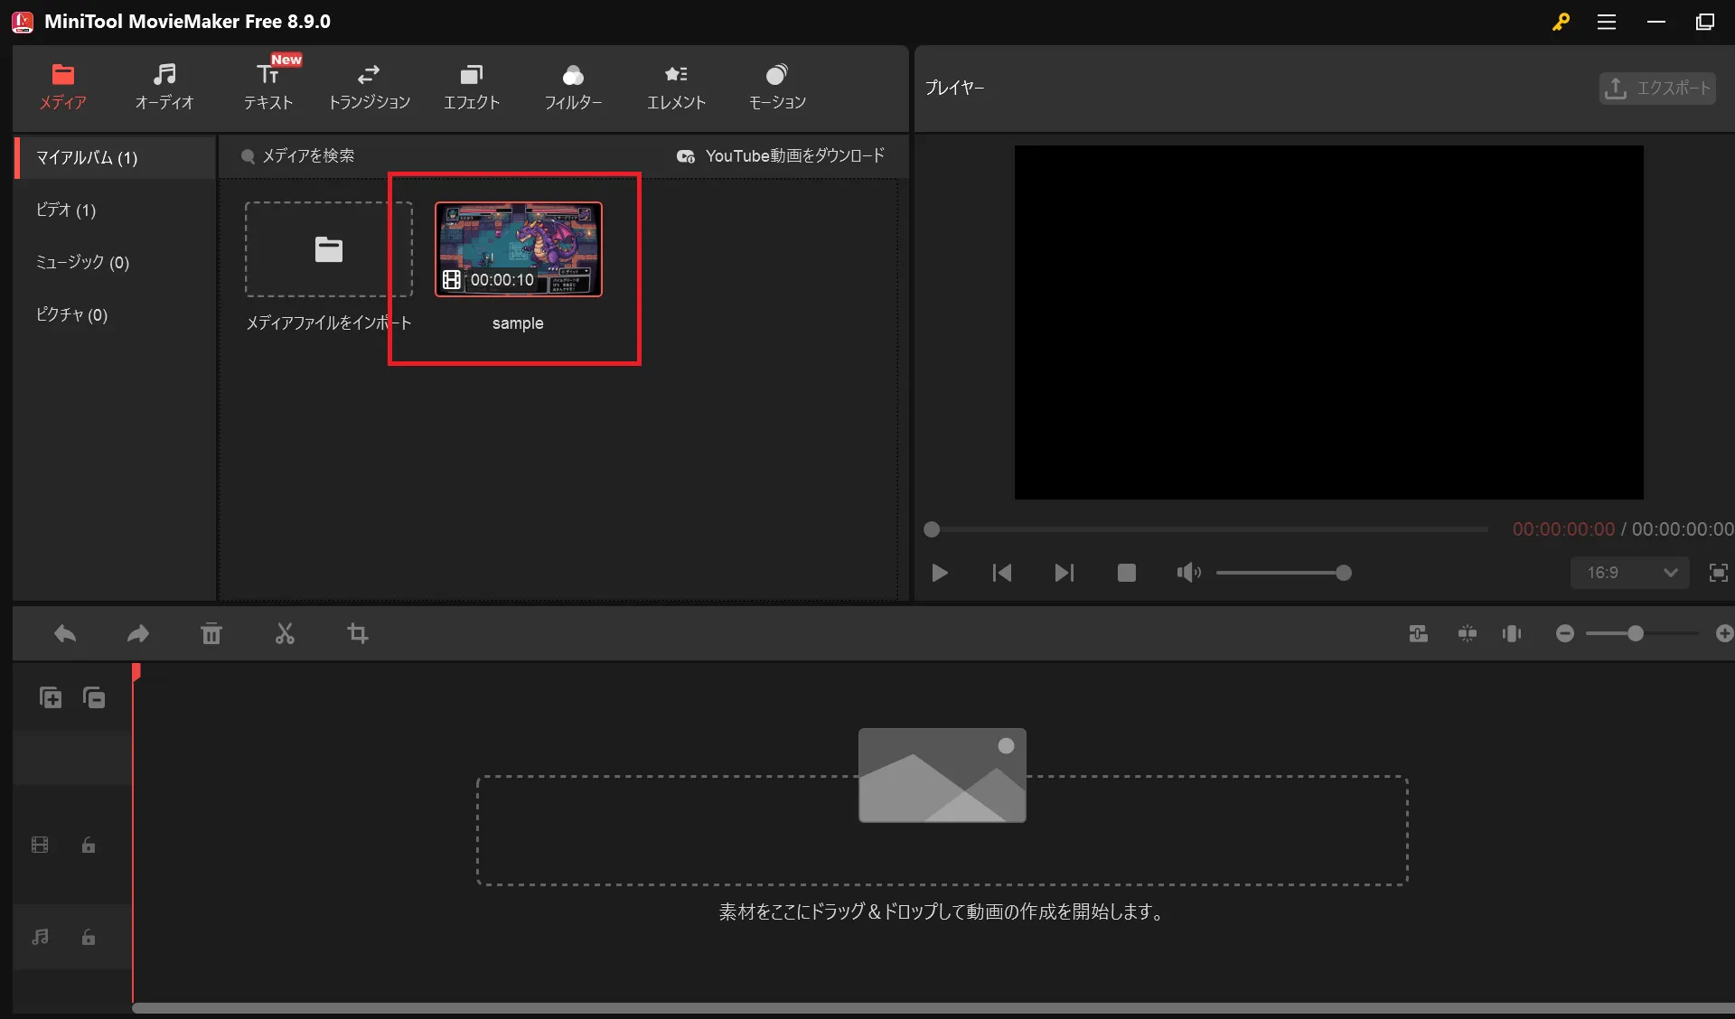The image size is (1735, 1019).
Task: Click the timeline drop zone placeholder image
Action: pos(942,775)
